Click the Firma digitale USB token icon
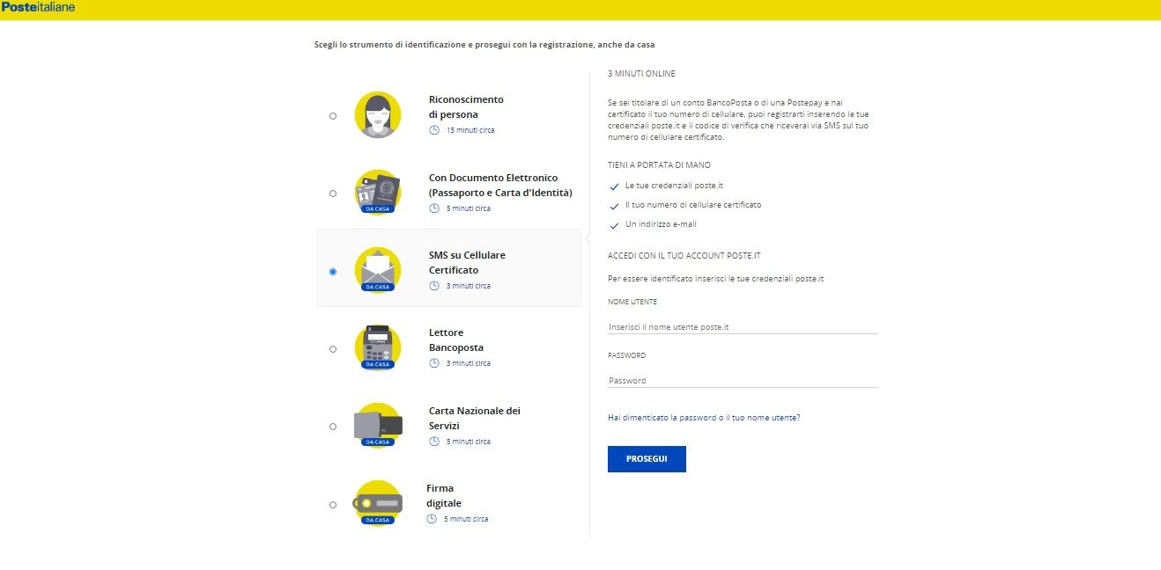 (x=377, y=503)
